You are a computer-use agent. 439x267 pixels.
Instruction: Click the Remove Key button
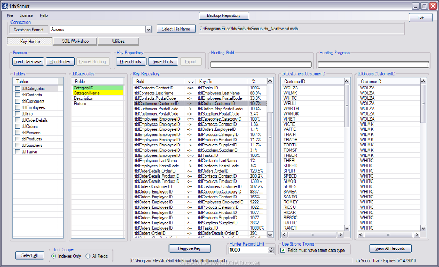[189, 248]
